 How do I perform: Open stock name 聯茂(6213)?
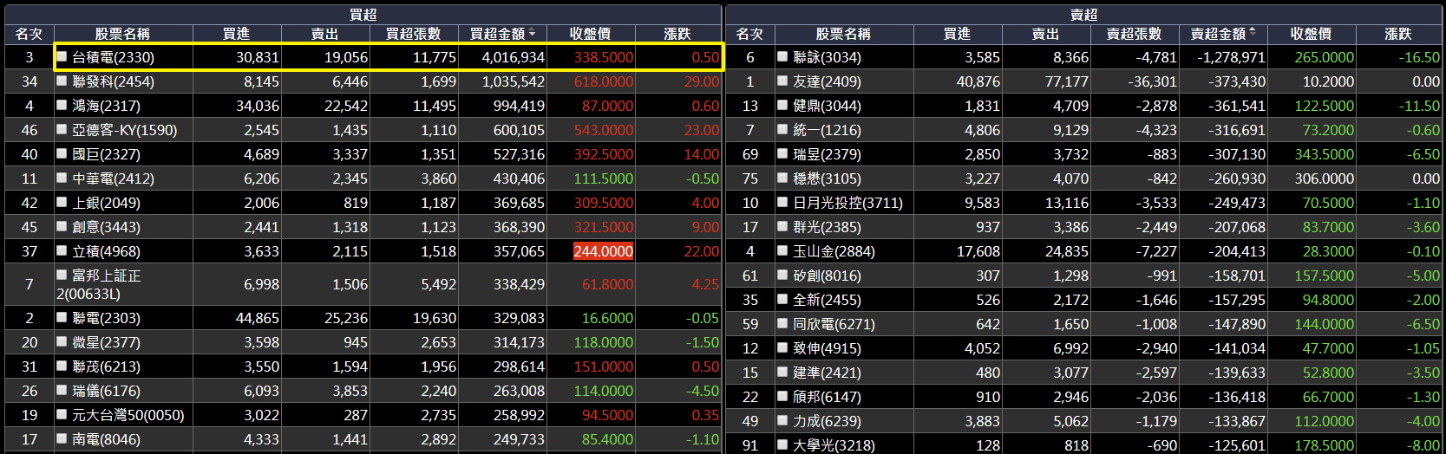[106, 366]
